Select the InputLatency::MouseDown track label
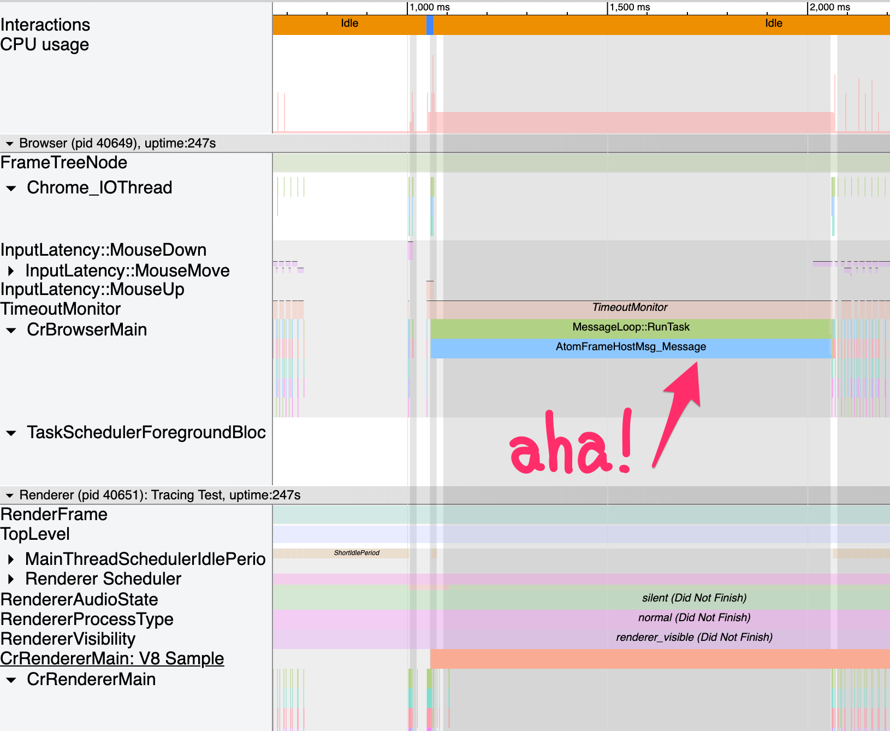 coord(104,250)
